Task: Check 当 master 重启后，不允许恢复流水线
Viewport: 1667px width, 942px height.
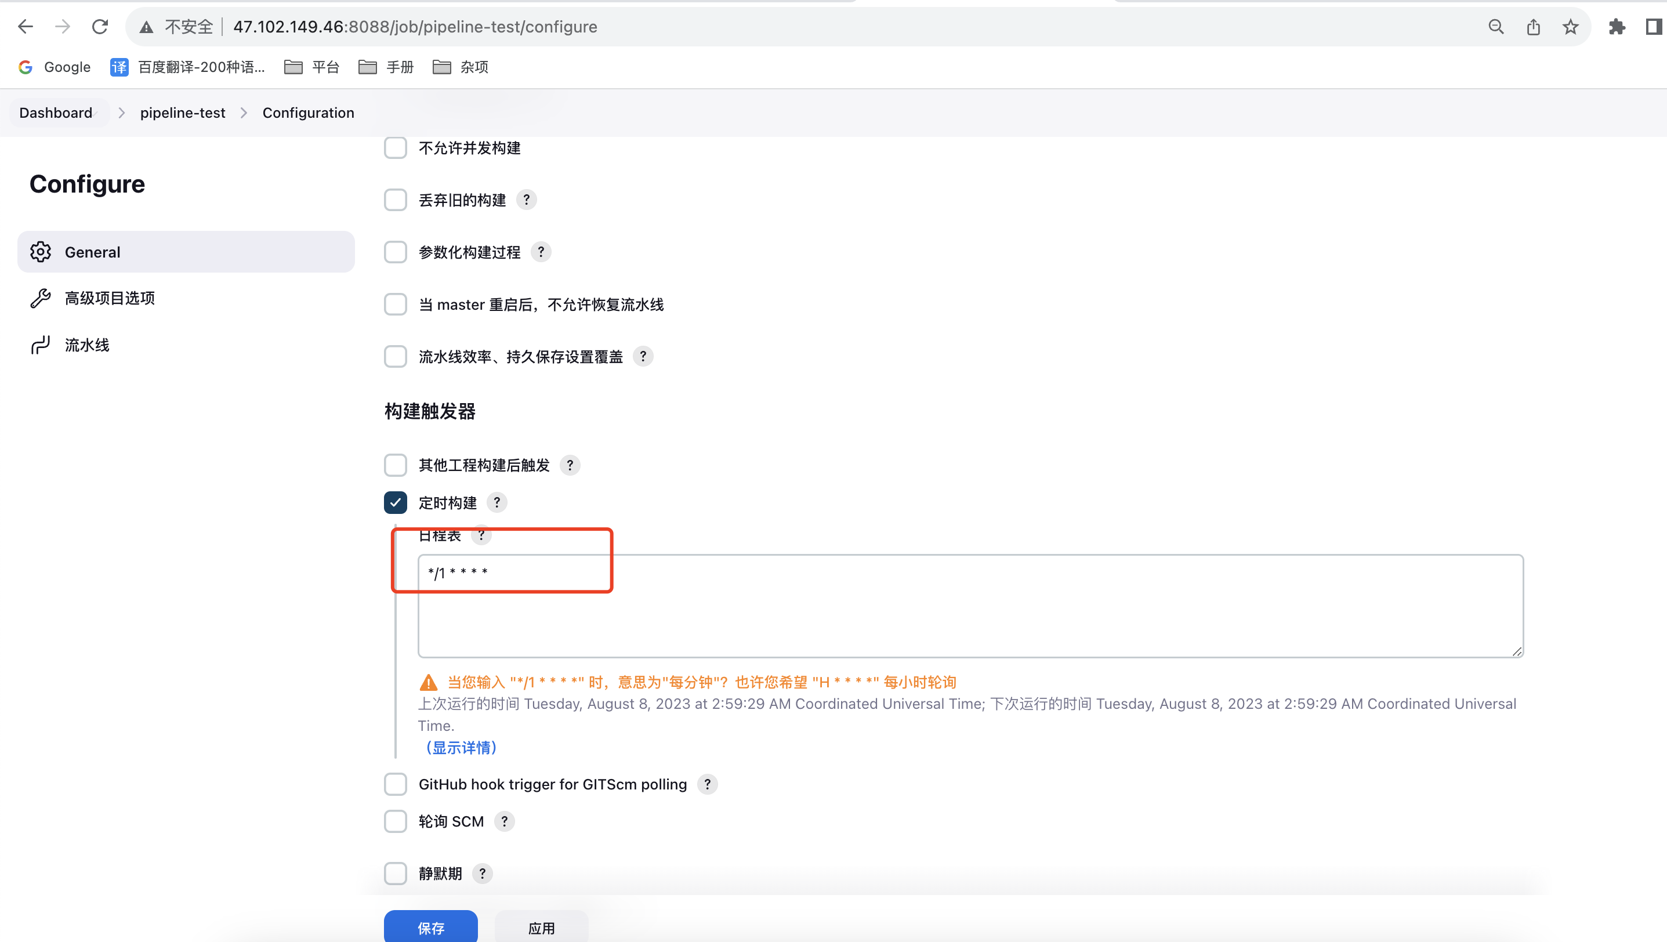Action: (396, 304)
